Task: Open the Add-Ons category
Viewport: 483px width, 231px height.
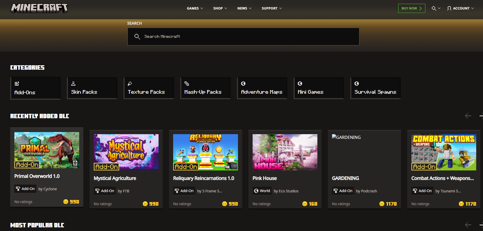Action: pos(36,88)
